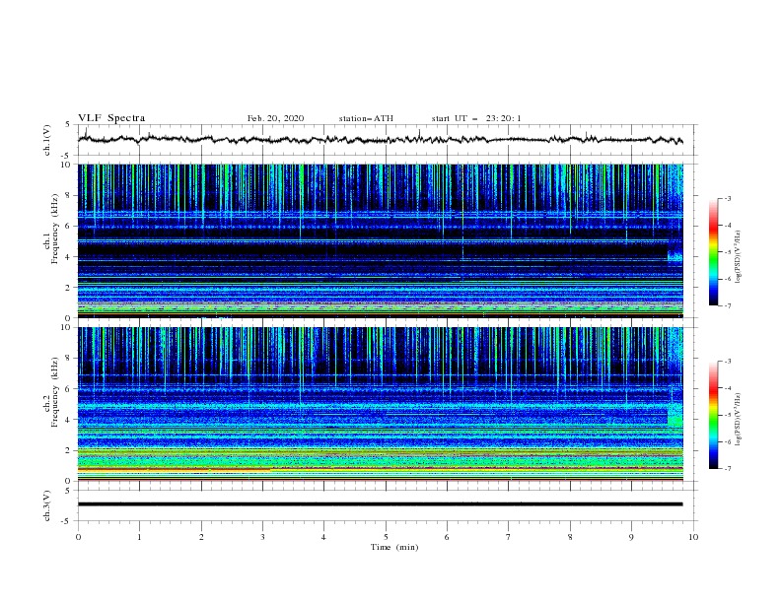Image resolution: width=781 pixels, height=603 pixels.
Task: Click the bright burst near ch.2 spectrogram end
Action: pos(675,415)
